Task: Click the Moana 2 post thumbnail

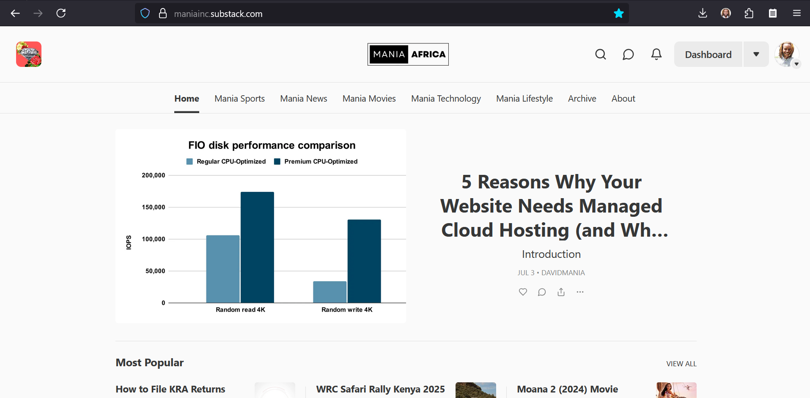Action: coord(676,390)
